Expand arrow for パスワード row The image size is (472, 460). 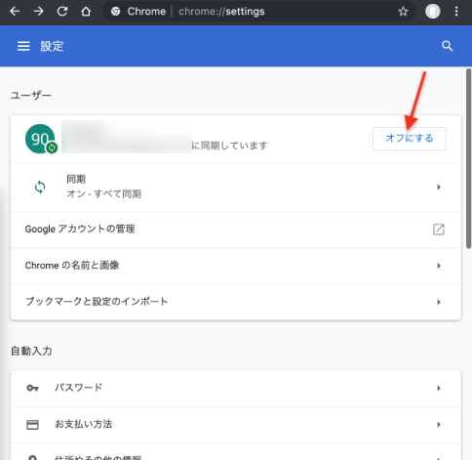click(x=439, y=388)
